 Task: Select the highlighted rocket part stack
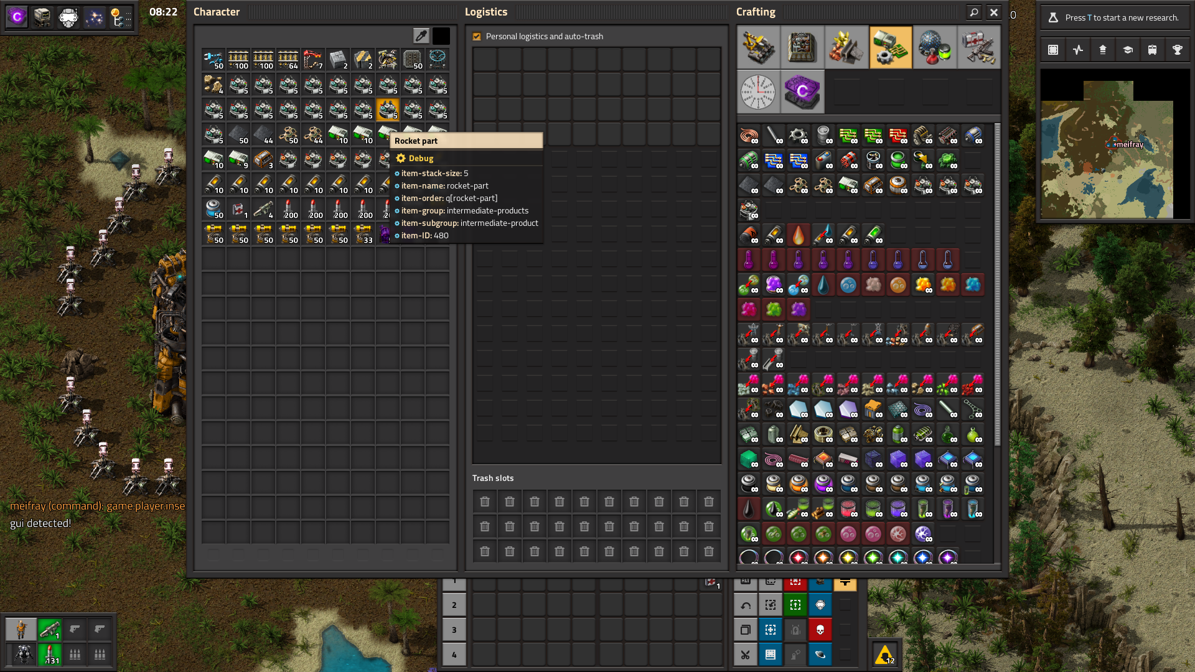click(388, 110)
